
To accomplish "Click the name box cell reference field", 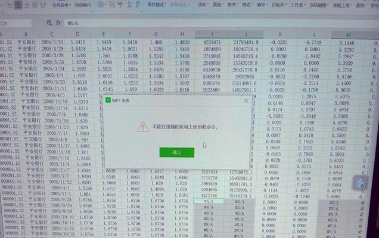I will 13,23.
